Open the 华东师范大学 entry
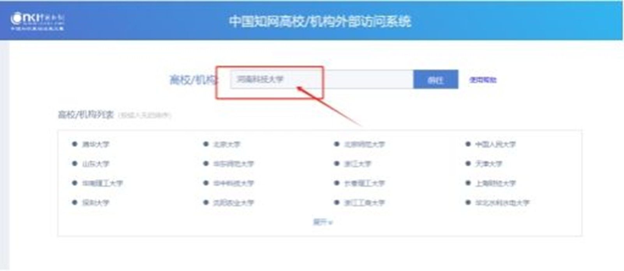624x271 pixels. (x=233, y=164)
